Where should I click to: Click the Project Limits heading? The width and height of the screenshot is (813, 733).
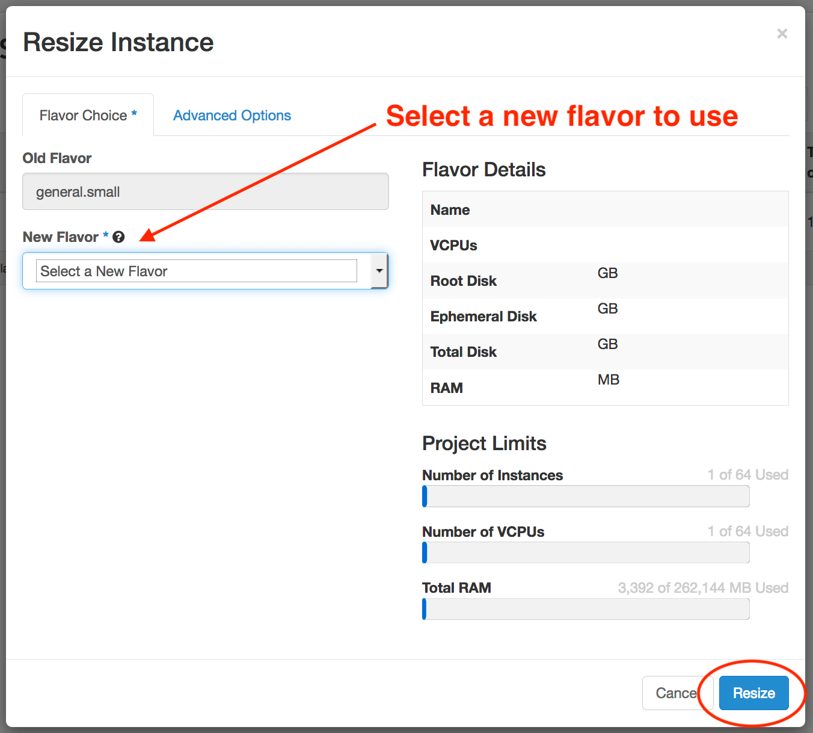(x=484, y=444)
